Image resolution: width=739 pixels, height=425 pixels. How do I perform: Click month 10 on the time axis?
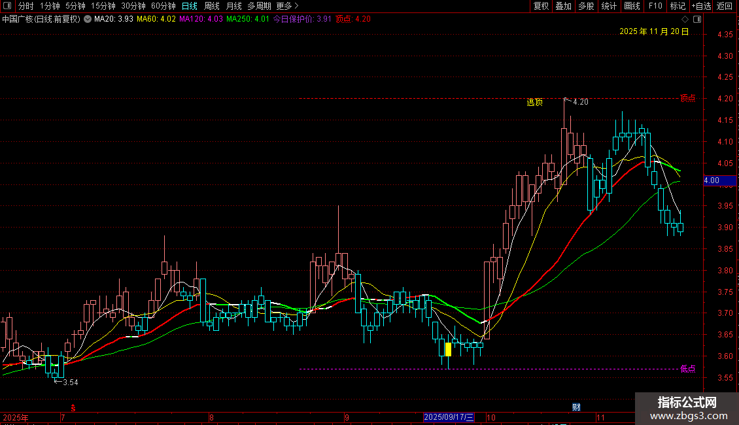click(x=491, y=417)
